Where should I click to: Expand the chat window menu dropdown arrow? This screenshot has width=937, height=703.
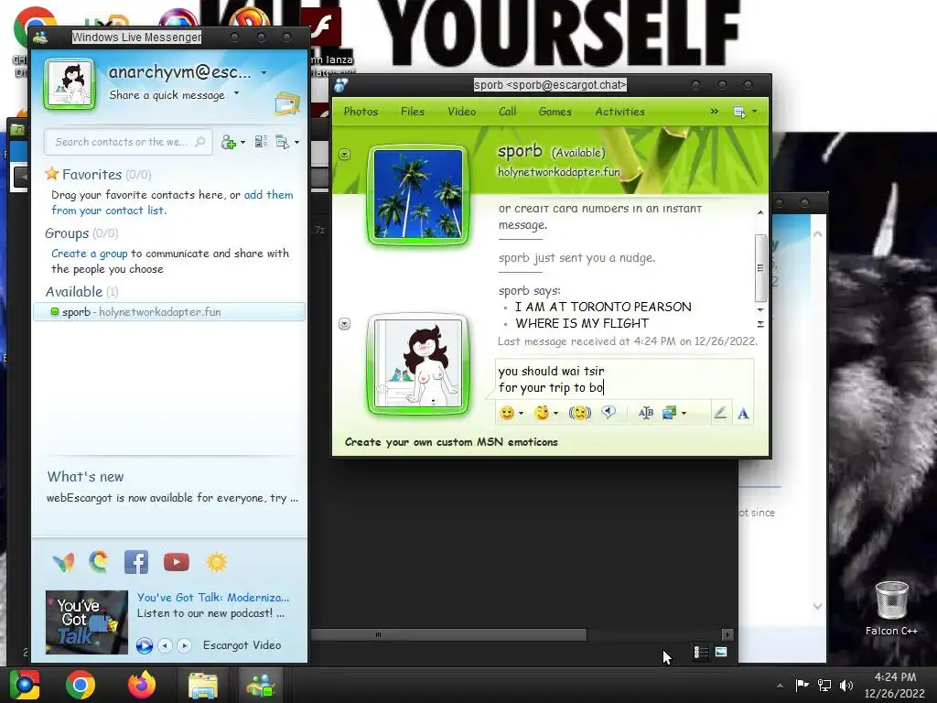point(755,111)
